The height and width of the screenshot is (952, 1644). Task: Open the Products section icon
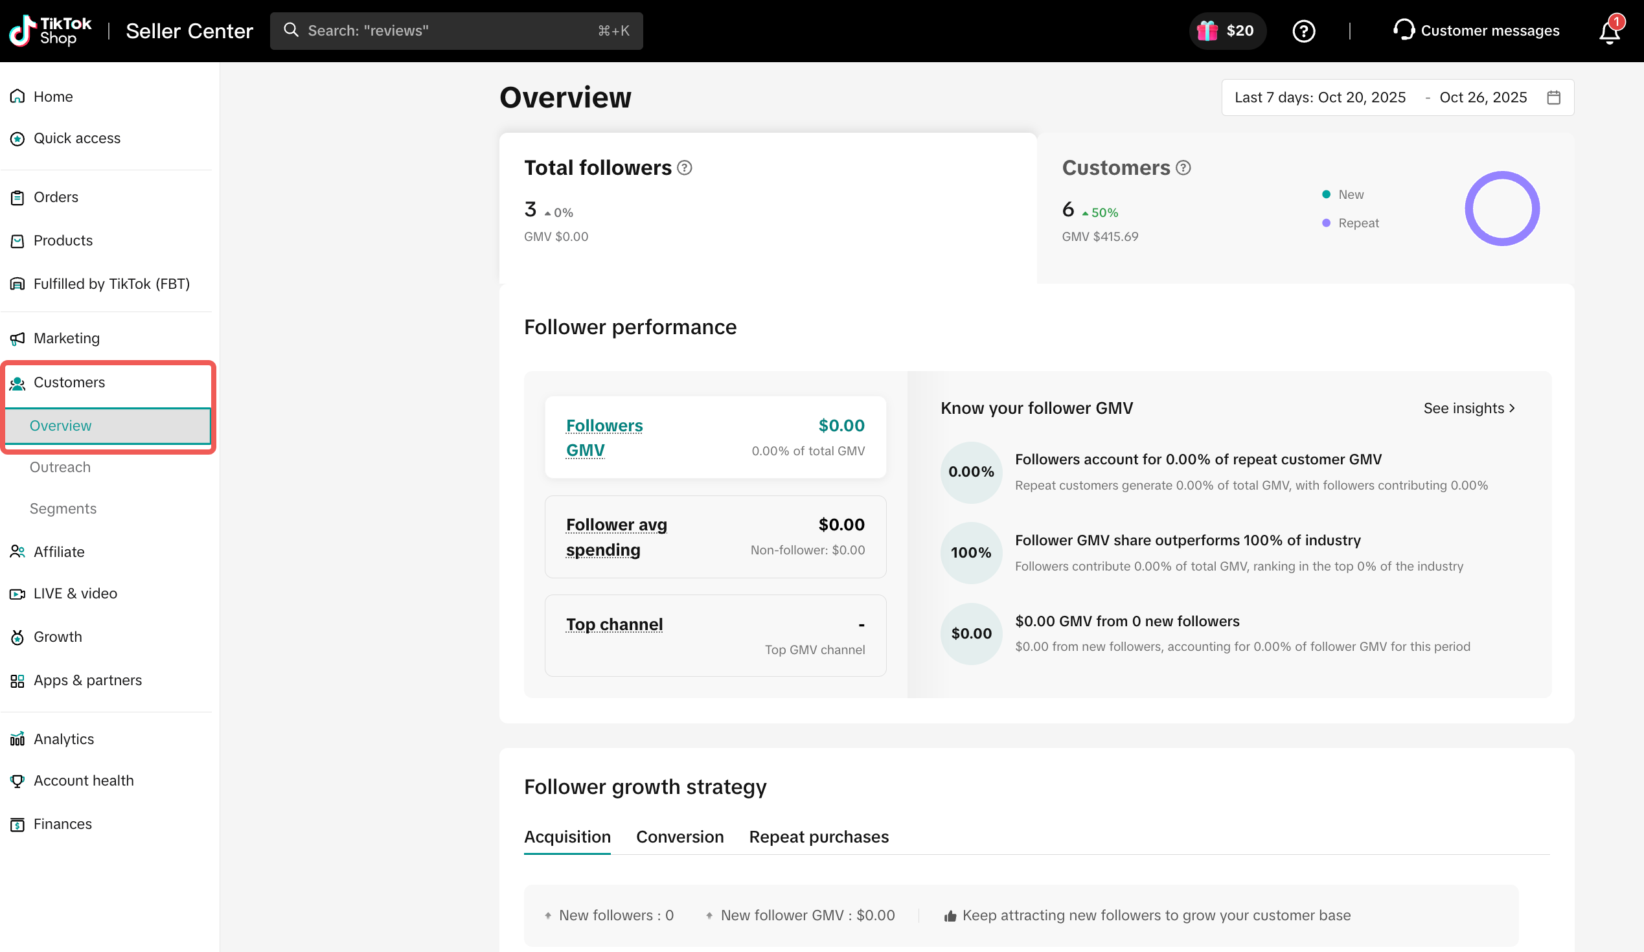point(17,241)
